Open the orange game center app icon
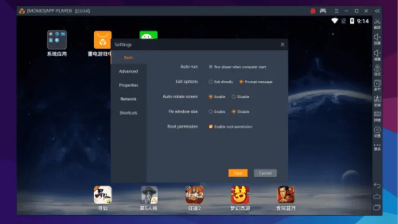This screenshot has width=398, height=224. coord(103,40)
